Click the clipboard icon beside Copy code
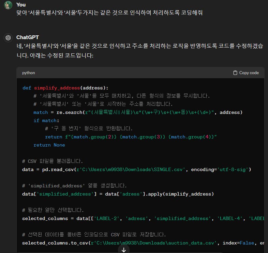 [x=235, y=73]
